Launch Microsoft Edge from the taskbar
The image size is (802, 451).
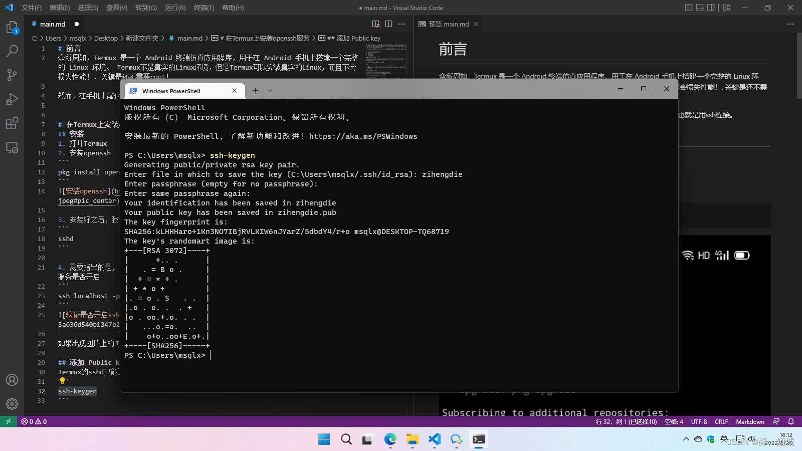390,439
